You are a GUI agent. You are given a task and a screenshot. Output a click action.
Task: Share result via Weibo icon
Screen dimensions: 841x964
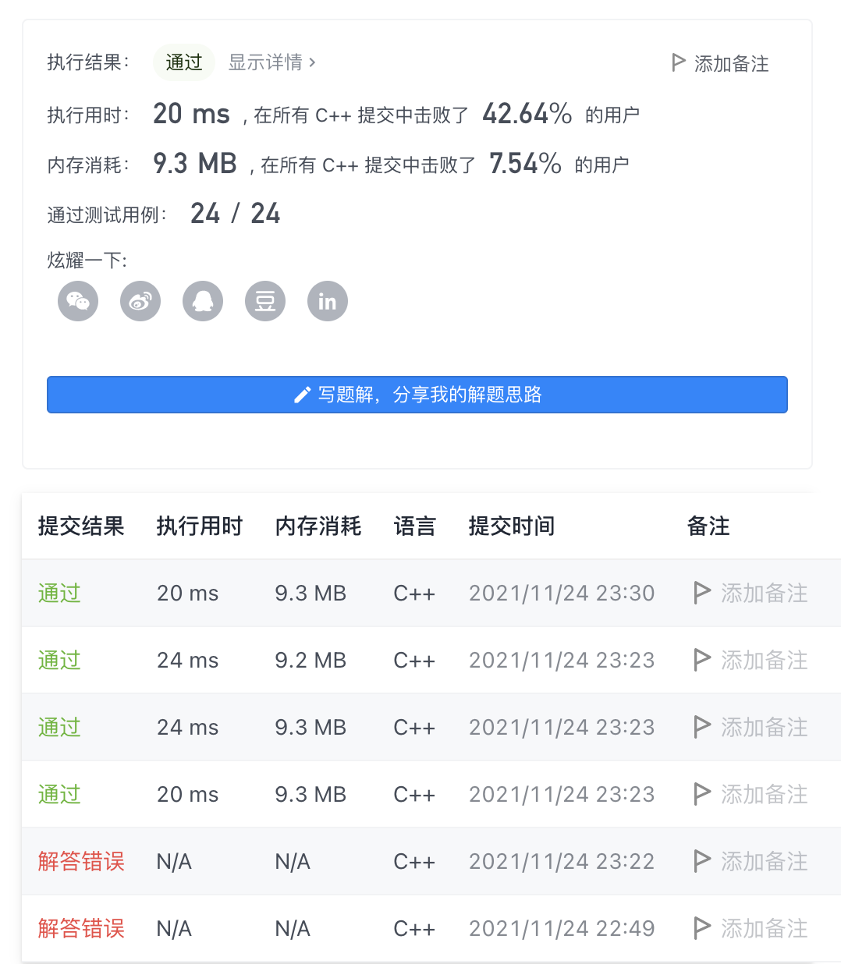pos(140,300)
